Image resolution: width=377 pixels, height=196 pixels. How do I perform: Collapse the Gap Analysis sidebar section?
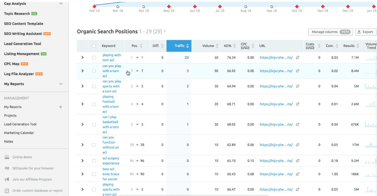click(x=61, y=4)
